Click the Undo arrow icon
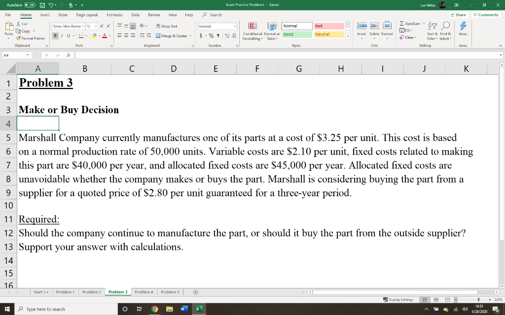 click(51, 5)
